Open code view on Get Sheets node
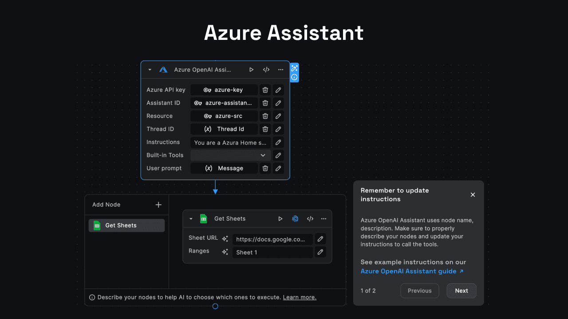The width and height of the screenshot is (568, 319). pyautogui.click(x=310, y=218)
